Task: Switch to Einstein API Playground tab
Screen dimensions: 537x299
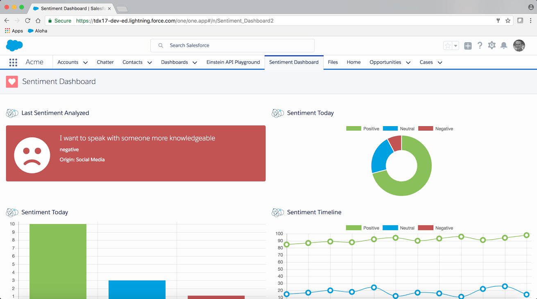Action: tap(233, 62)
